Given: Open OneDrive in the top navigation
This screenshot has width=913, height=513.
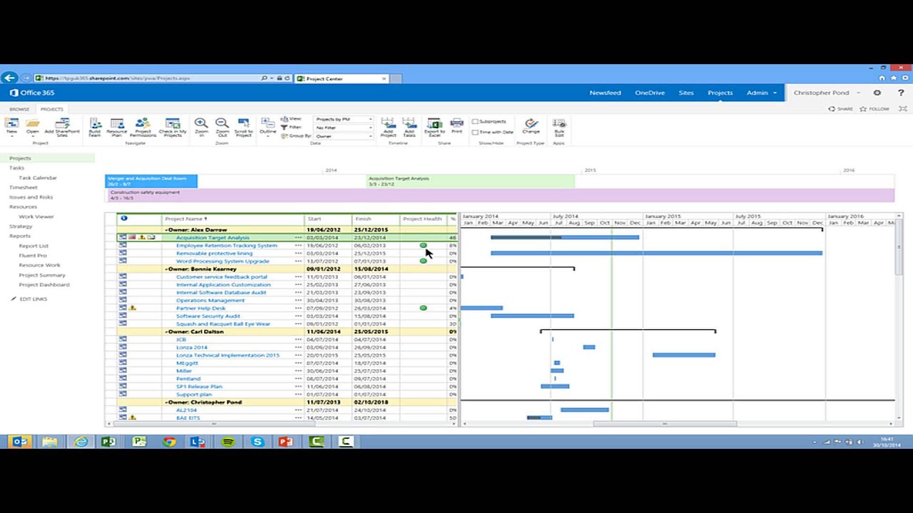Looking at the screenshot, I should click(650, 93).
